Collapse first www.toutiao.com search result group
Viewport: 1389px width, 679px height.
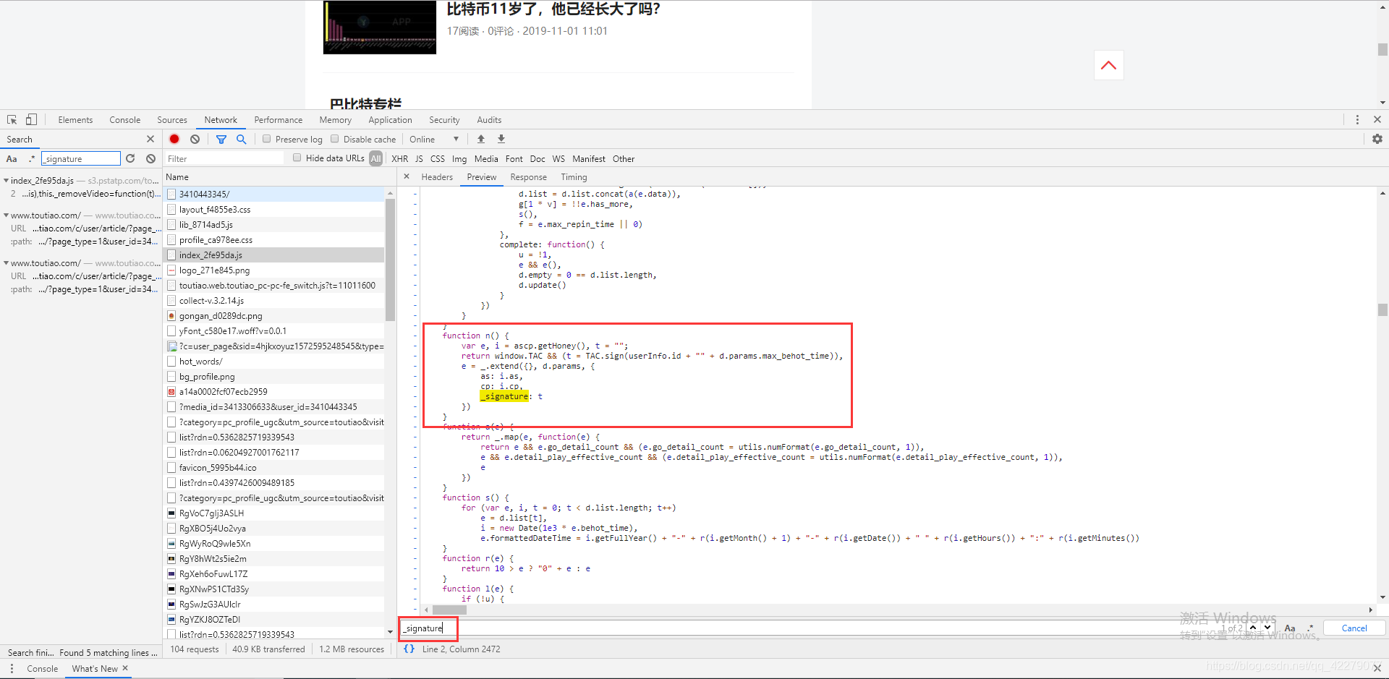click(6, 215)
